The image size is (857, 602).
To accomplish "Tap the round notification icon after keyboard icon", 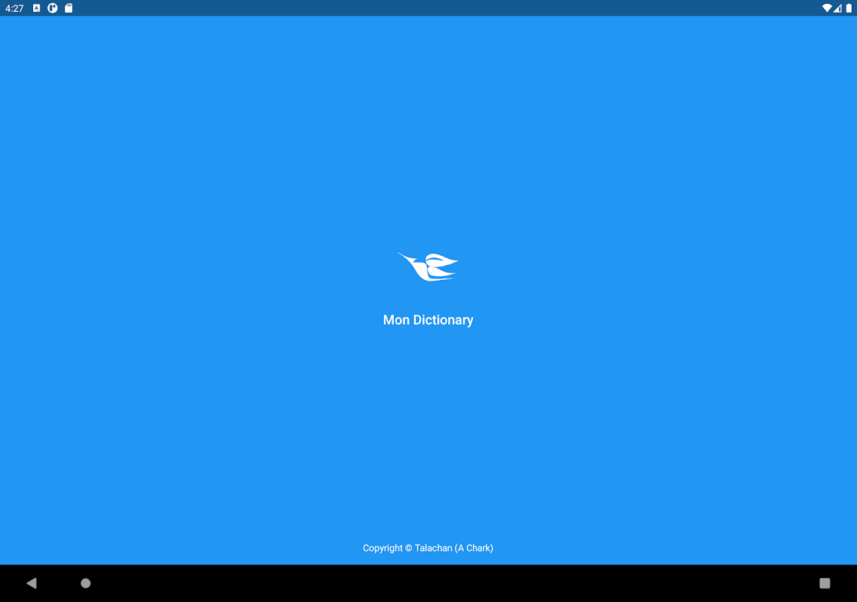I will click(x=53, y=8).
